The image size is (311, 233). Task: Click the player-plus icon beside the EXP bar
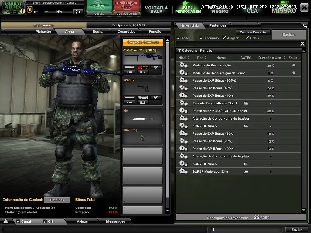pos(78,12)
